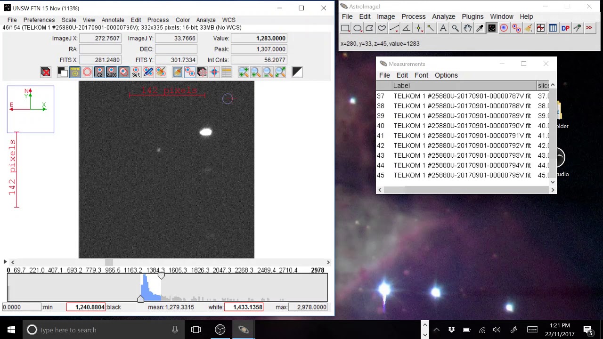Select the Magnifying glass tool in AstroImageJ
This screenshot has height=339, width=603.
click(455, 28)
